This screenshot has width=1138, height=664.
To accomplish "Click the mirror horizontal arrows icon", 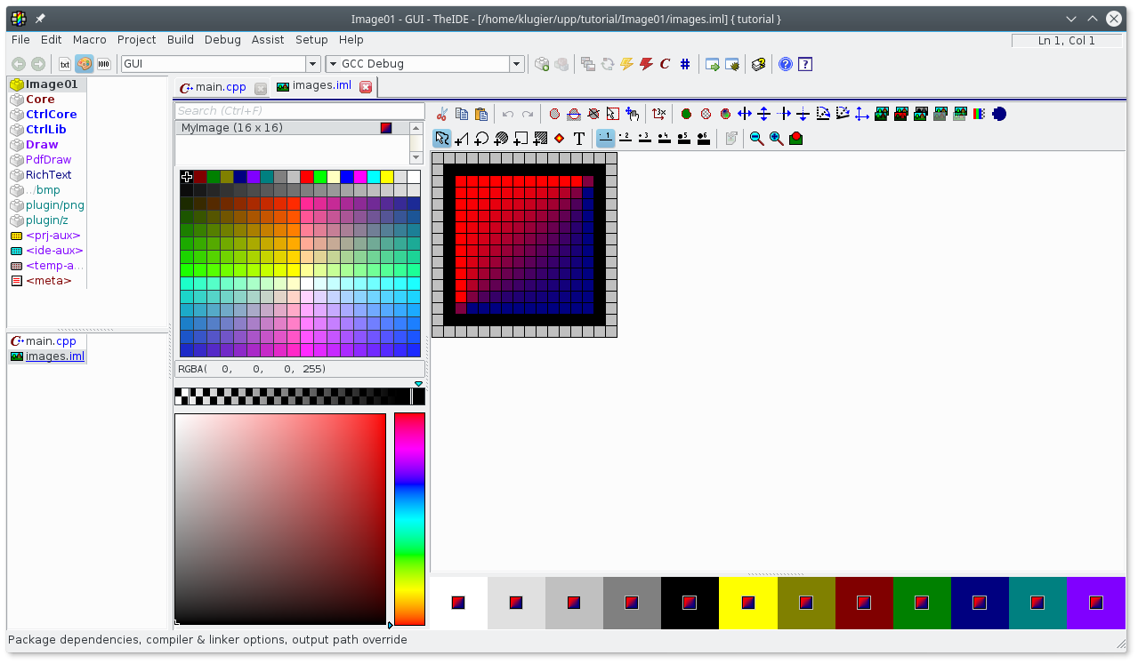I will click(745, 114).
